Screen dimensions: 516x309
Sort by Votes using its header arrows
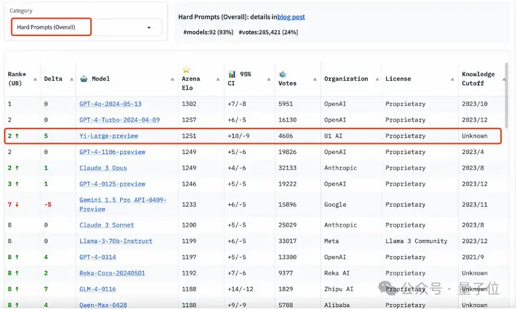[313, 79]
